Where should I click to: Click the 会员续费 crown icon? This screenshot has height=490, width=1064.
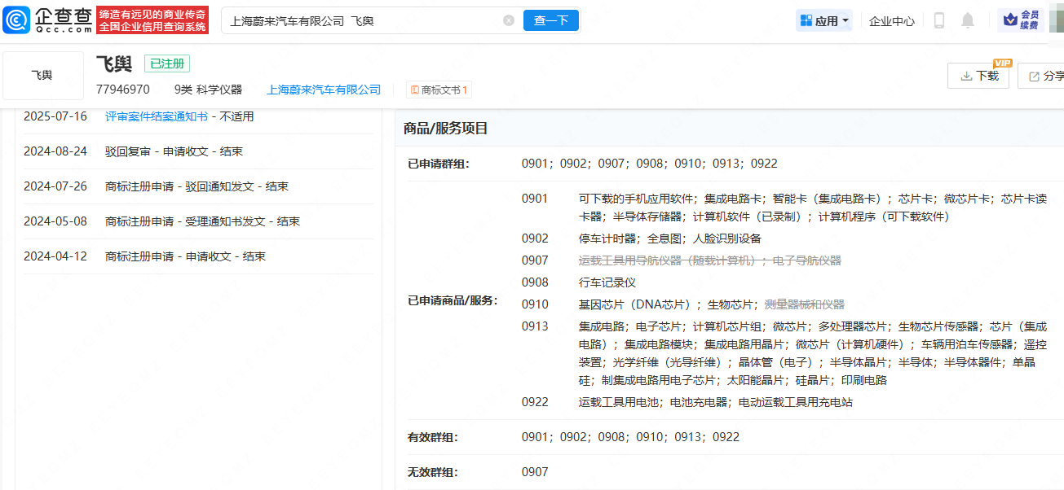pos(1019,20)
